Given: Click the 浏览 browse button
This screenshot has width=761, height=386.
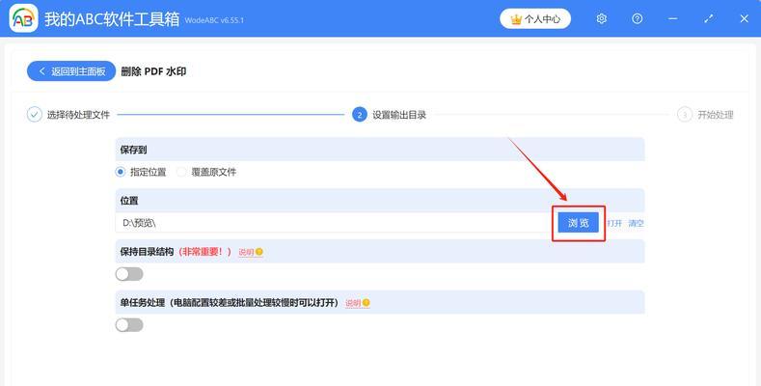Looking at the screenshot, I should (578, 223).
